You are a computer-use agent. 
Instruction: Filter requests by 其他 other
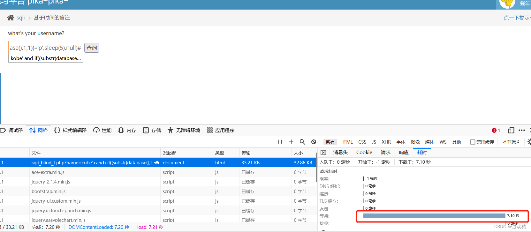tap(457, 142)
